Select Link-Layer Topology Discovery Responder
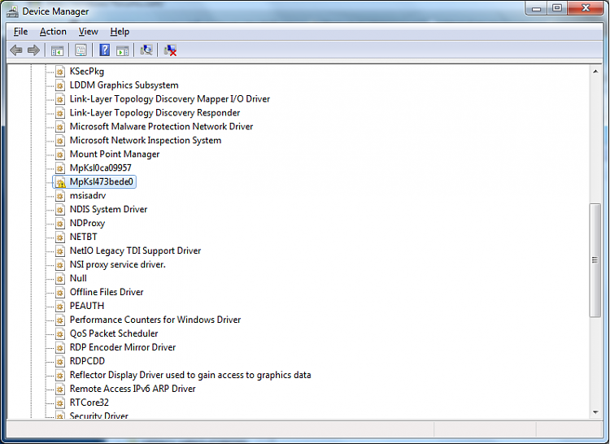 (x=155, y=113)
